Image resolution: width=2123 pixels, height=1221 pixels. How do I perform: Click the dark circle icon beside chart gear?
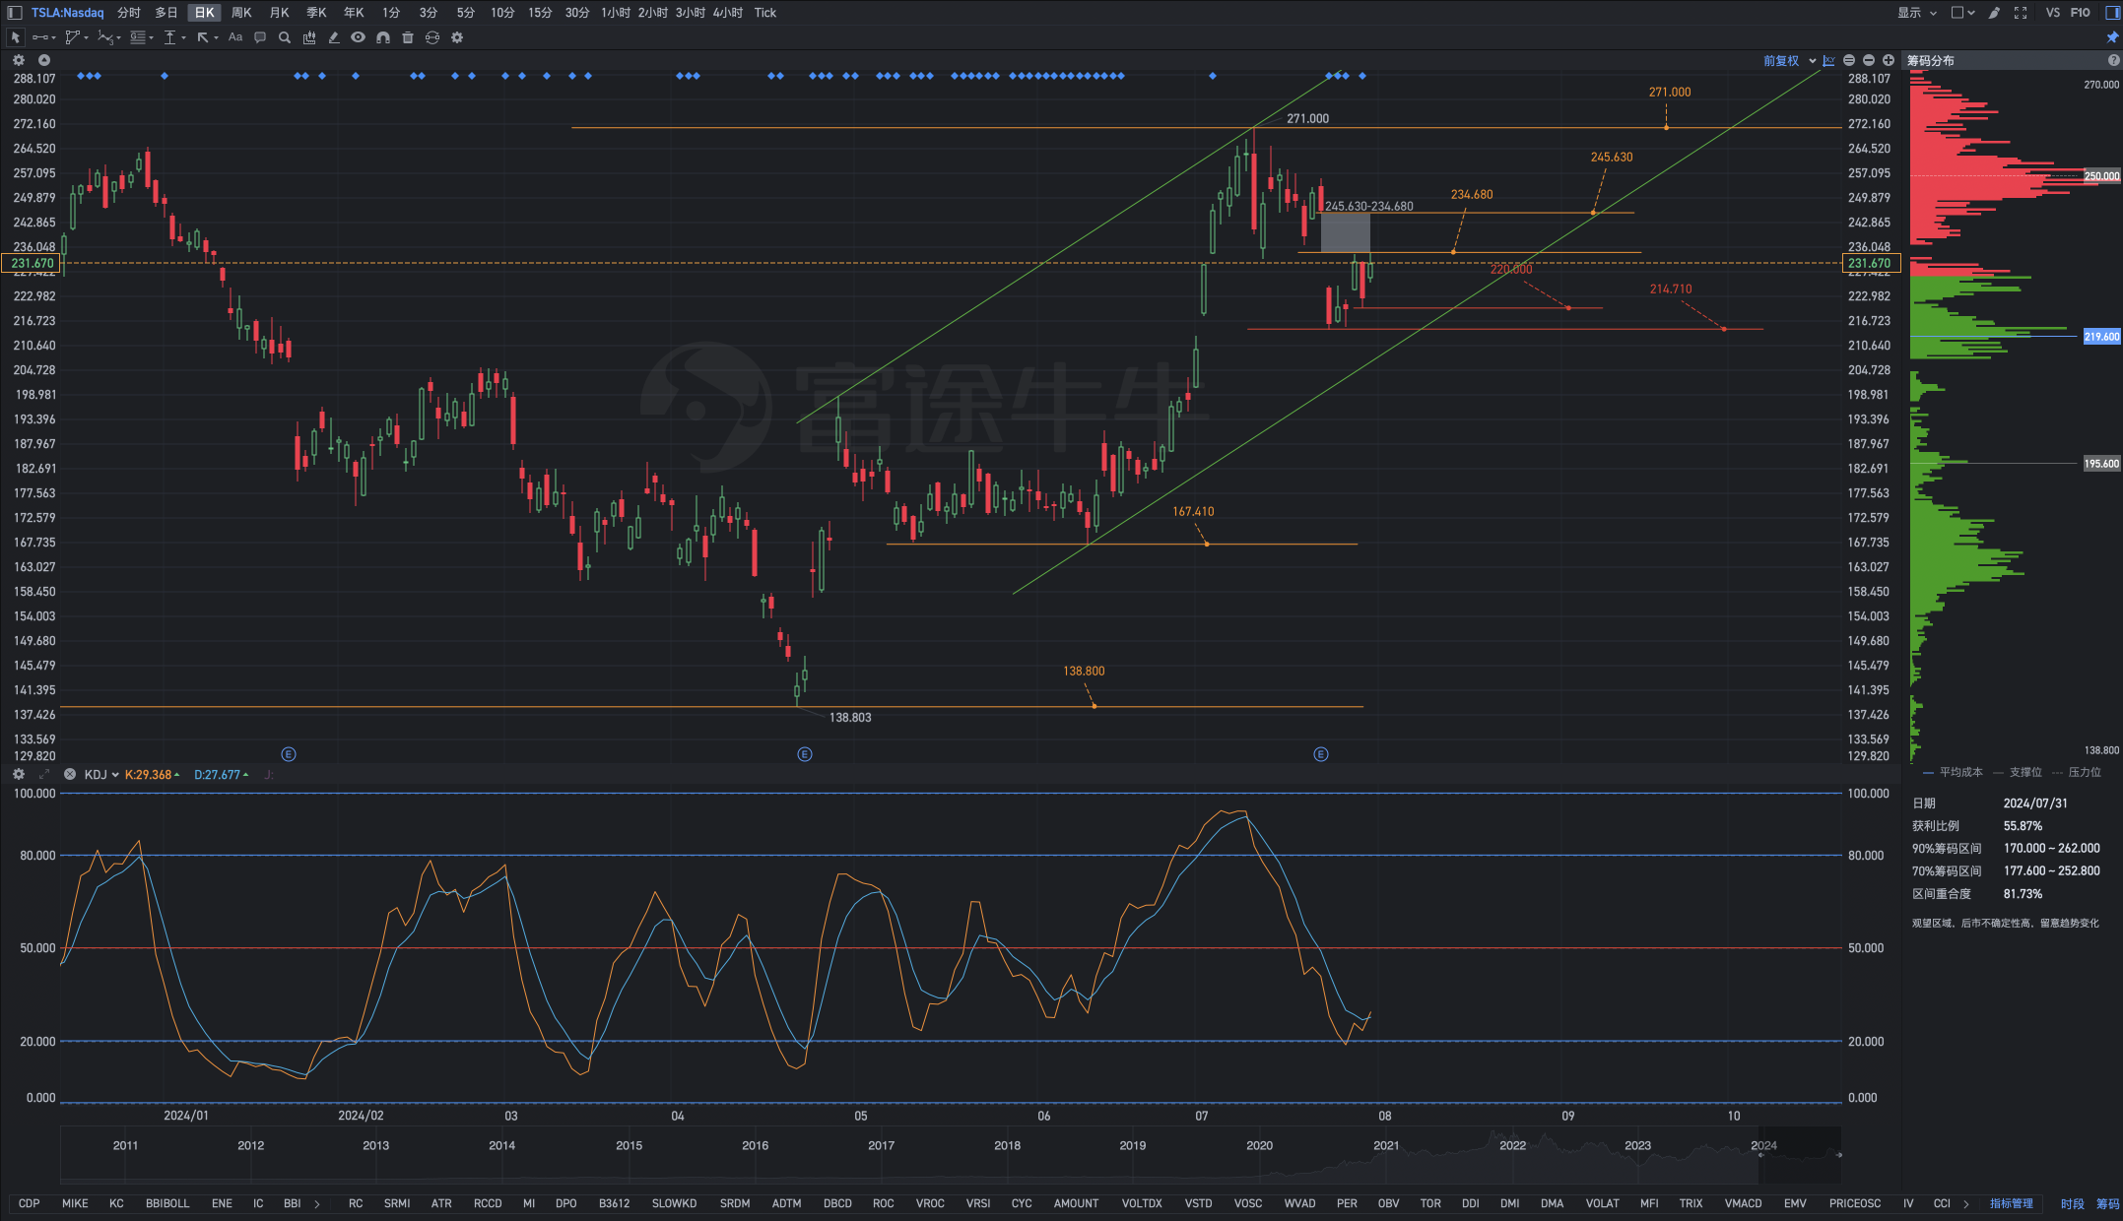(44, 60)
